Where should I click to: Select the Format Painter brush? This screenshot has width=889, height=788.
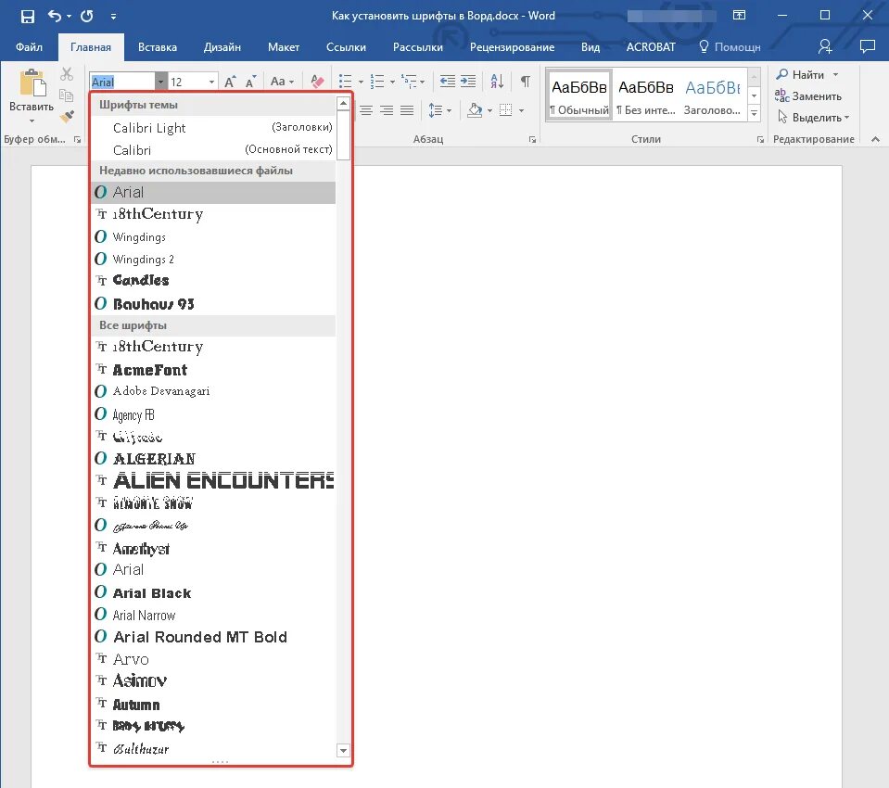(67, 116)
